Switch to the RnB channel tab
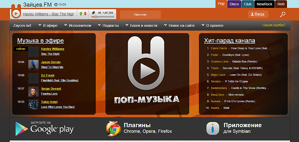 (x=281, y=4)
